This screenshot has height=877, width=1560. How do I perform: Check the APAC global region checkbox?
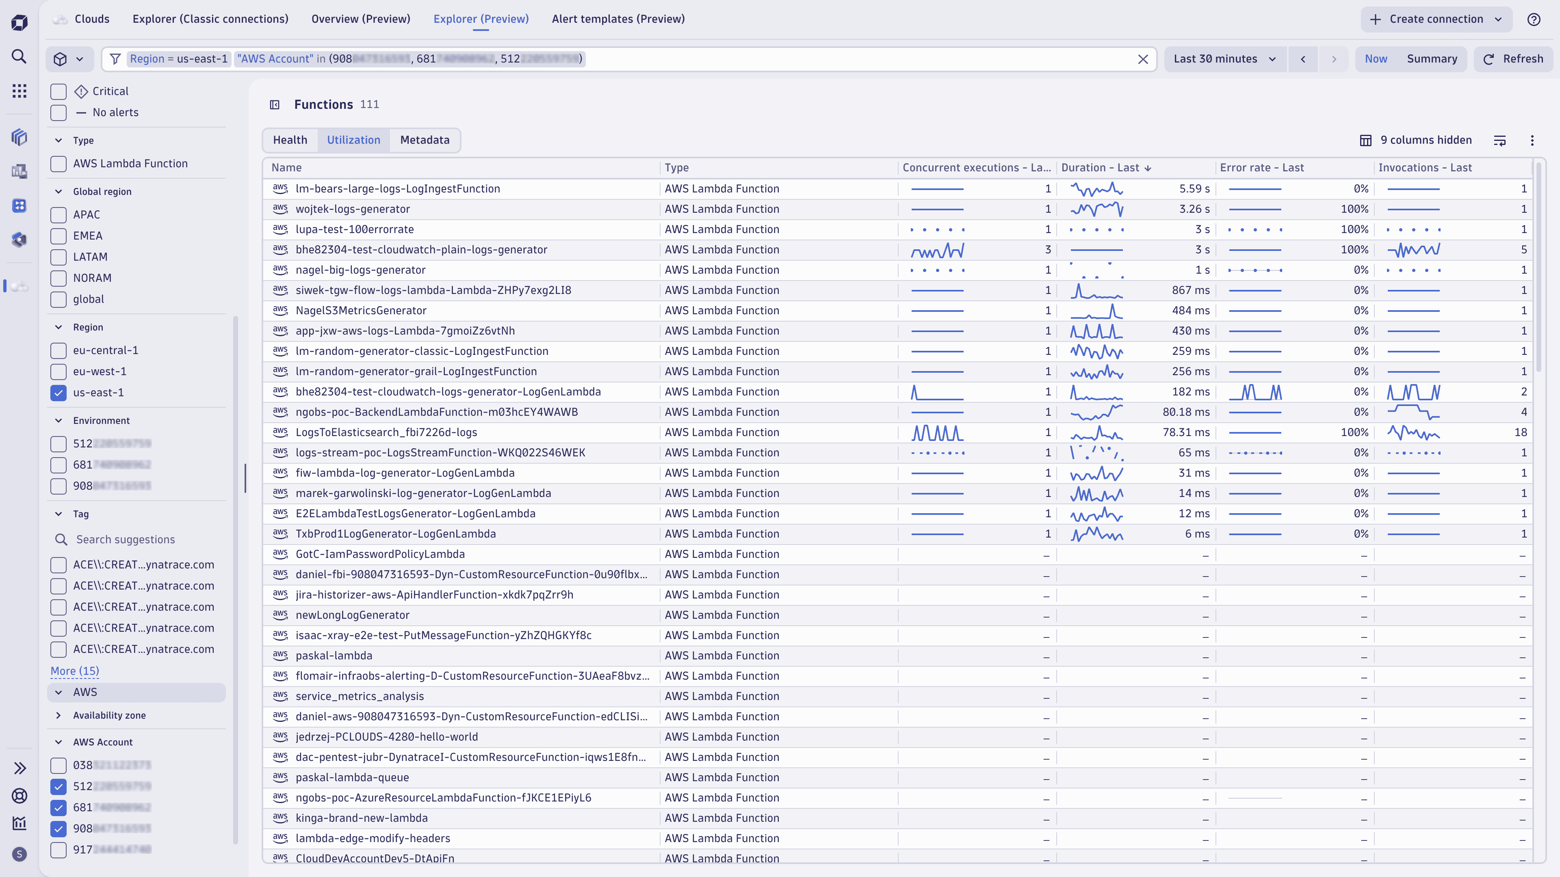pyautogui.click(x=58, y=215)
